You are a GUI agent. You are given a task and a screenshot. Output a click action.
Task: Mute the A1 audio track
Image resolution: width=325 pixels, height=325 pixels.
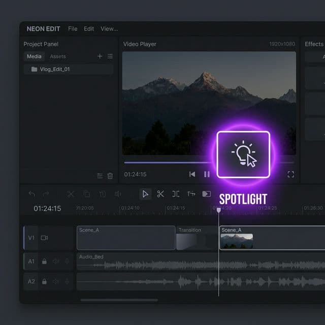[x=56, y=261]
